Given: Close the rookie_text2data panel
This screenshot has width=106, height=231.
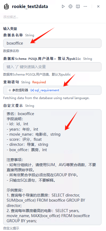Looking at the screenshot, I should (x=98, y=6).
